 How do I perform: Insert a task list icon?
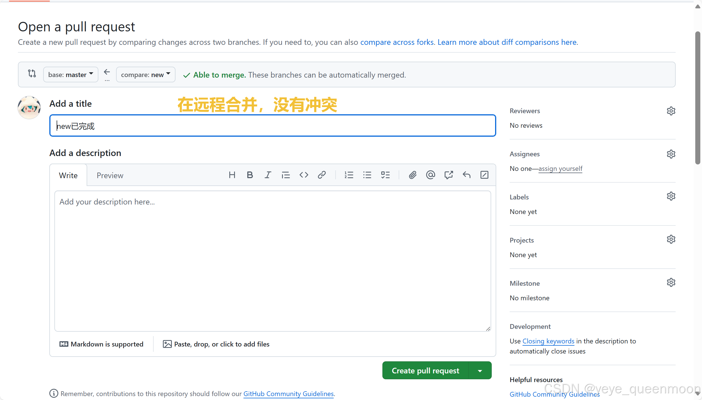385,175
